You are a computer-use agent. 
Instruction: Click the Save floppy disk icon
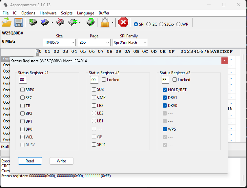point(18,22)
